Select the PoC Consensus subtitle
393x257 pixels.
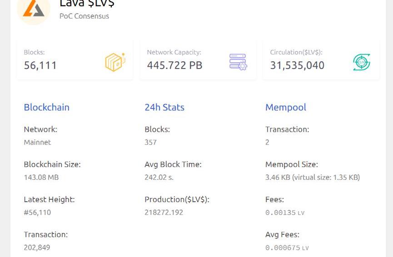click(x=84, y=16)
